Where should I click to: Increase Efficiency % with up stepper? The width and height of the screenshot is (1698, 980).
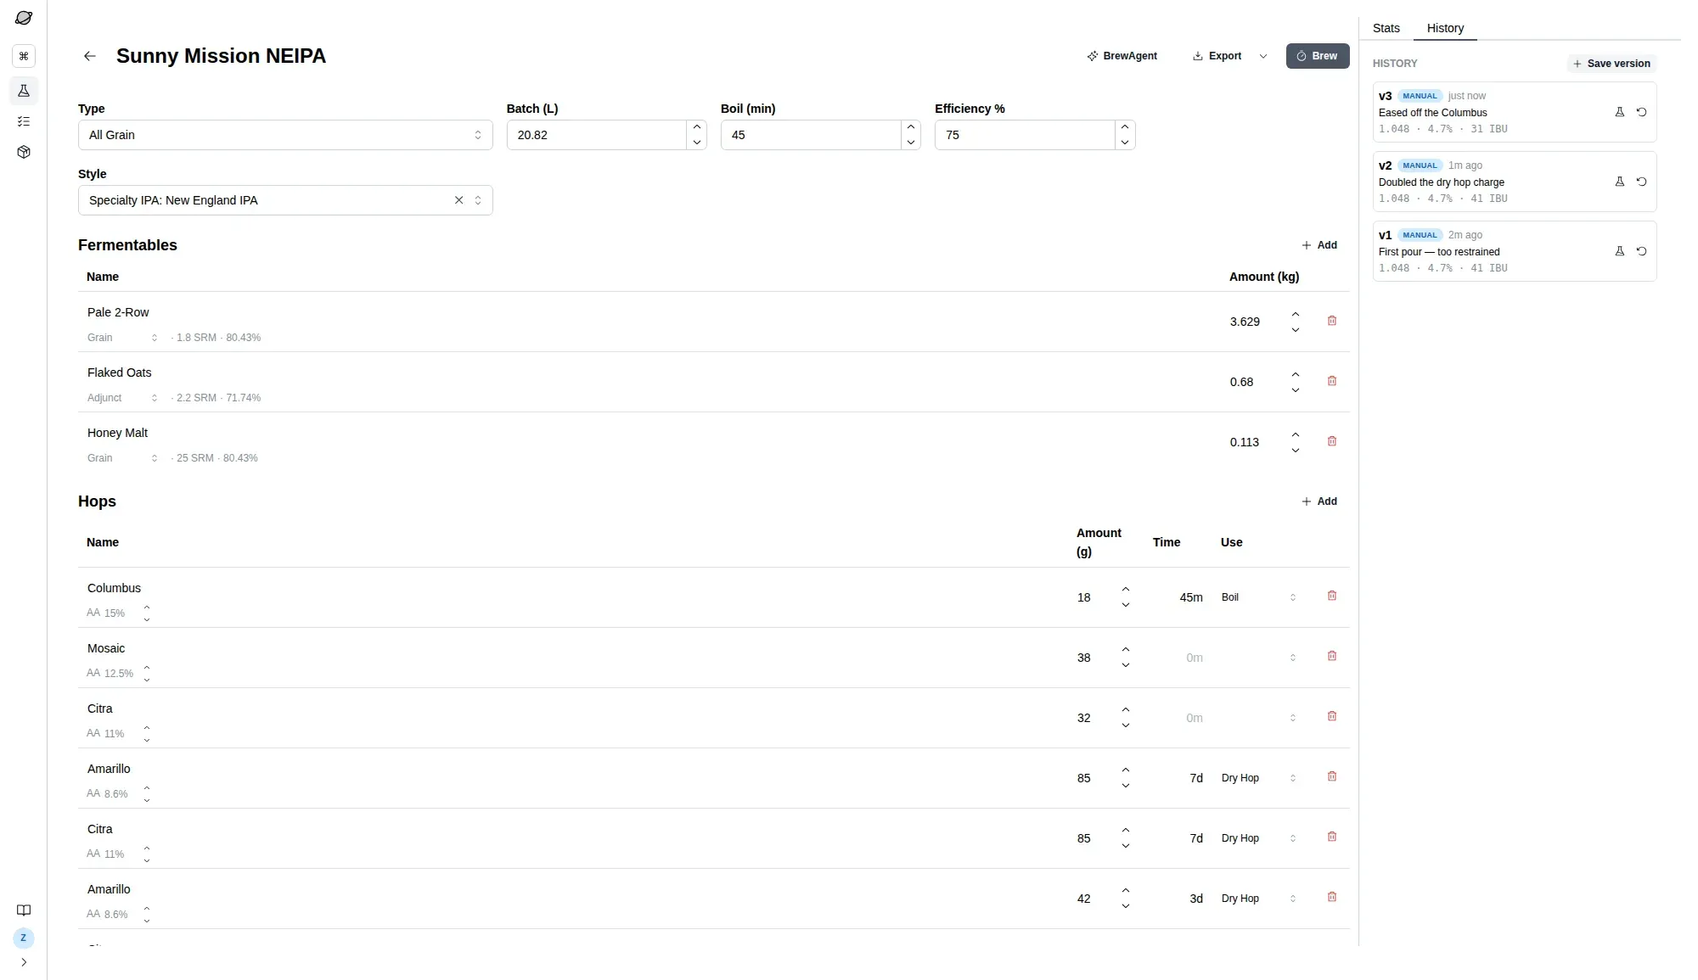pos(1125,127)
